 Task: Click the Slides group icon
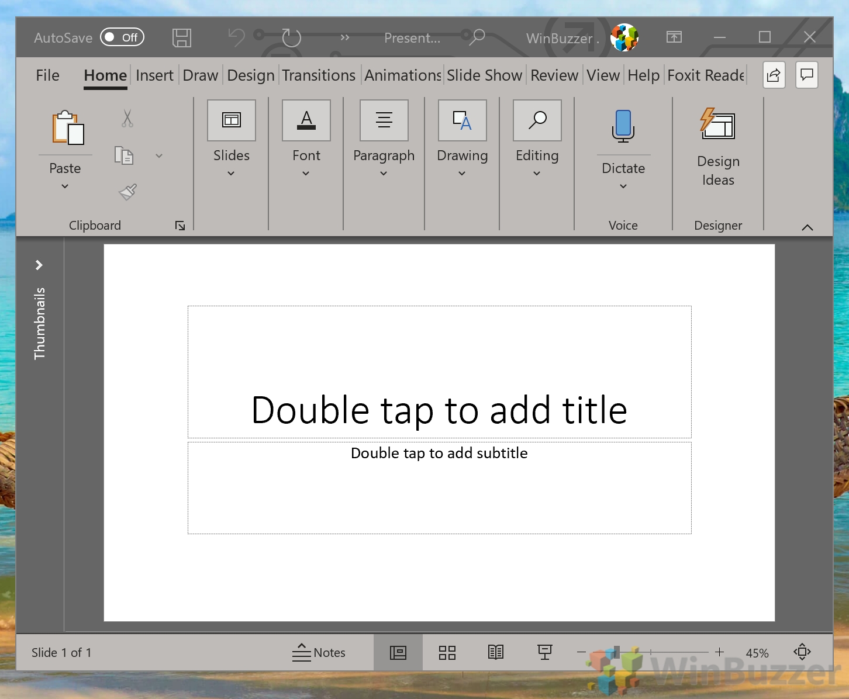click(x=232, y=120)
